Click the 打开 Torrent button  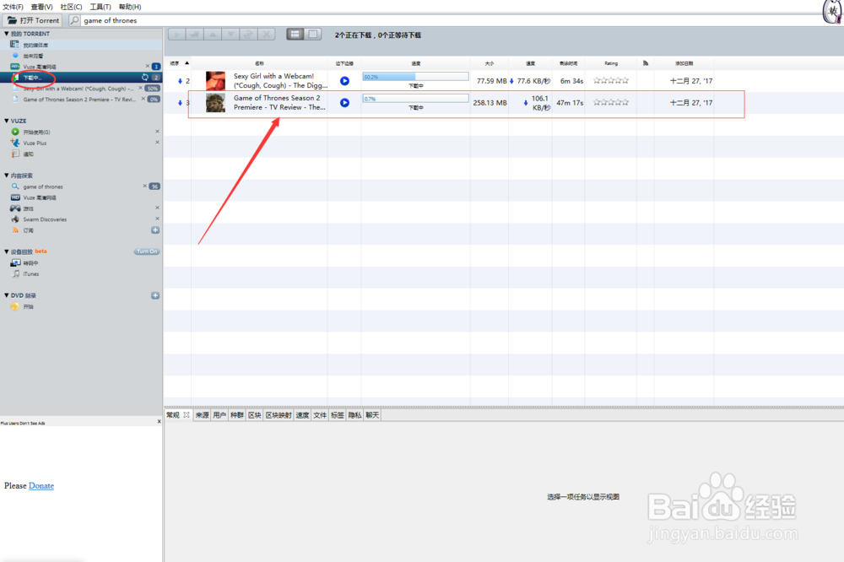coord(33,20)
